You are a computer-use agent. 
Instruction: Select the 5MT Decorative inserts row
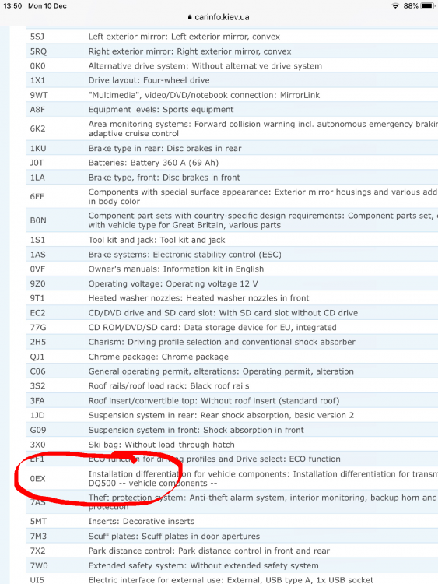232,522
